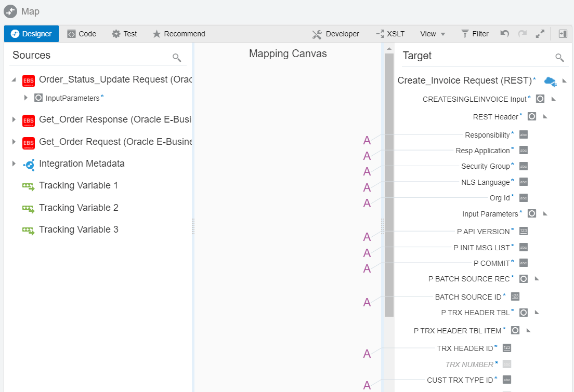
Task: Select the Security Group target element
Action: (486, 166)
